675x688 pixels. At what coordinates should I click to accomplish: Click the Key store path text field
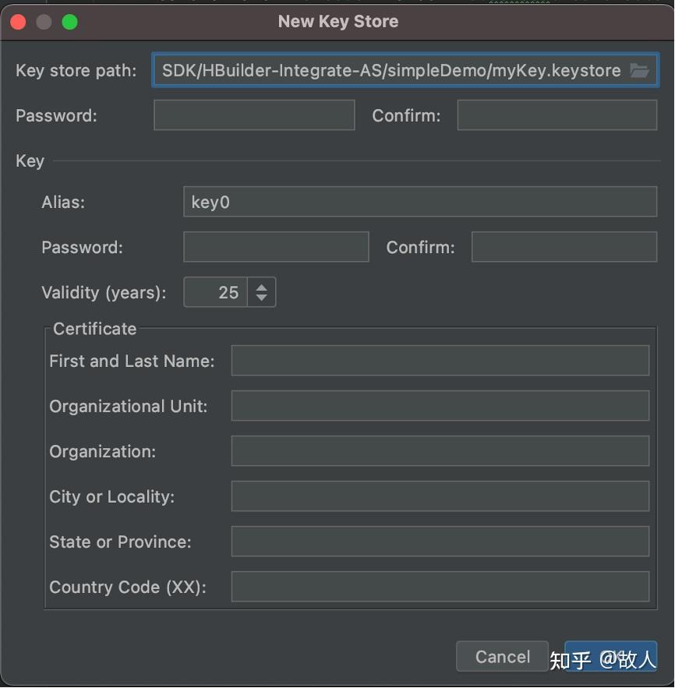click(x=374, y=70)
